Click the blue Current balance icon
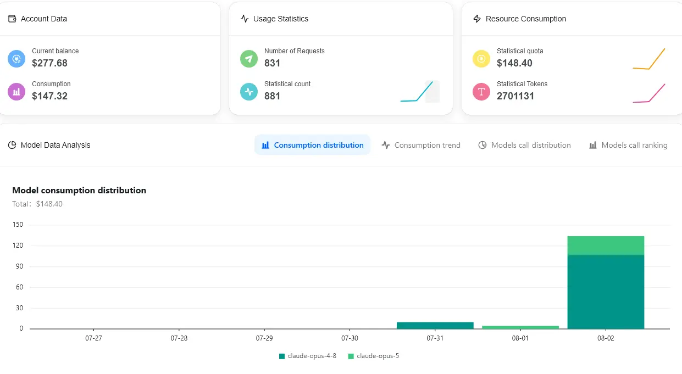682x374 pixels. coord(16,59)
